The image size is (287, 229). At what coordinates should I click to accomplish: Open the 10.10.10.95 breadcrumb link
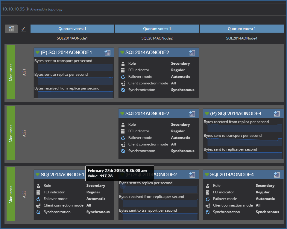tap(13, 9)
